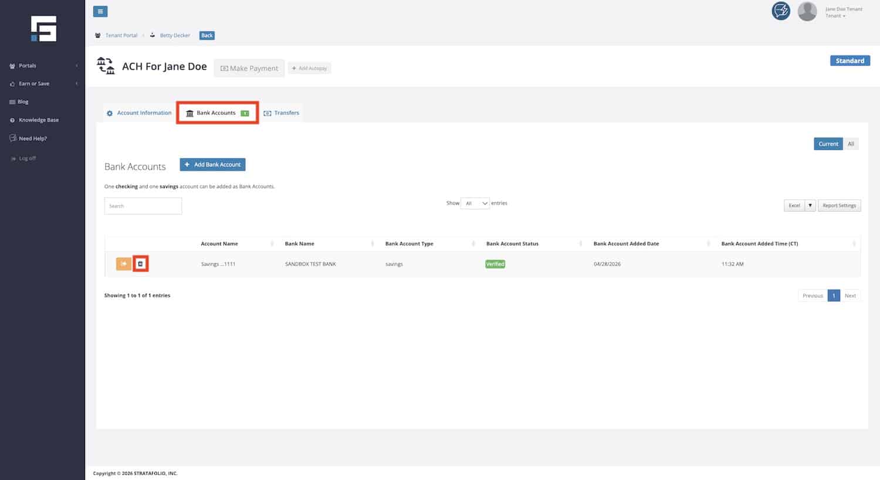Open Report Settings
880x480 pixels.
click(x=840, y=206)
